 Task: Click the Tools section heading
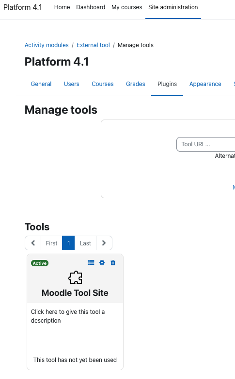[37, 227]
